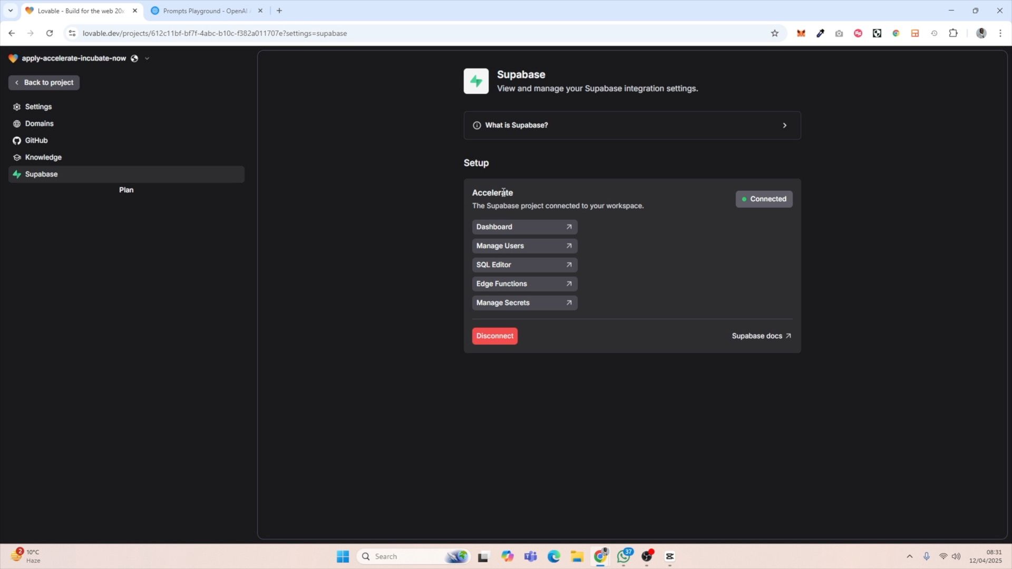
Task: Click the taskbar Search box
Action: click(414, 556)
